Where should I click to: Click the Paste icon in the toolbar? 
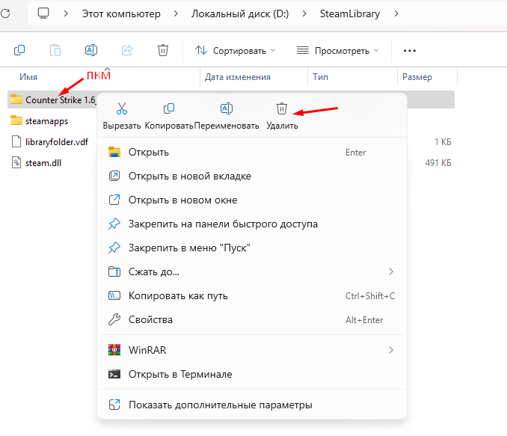[x=55, y=50]
